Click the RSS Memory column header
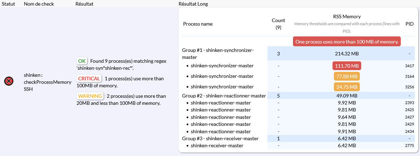This screenshot has height=156, width=420. [x=346, y=16]
